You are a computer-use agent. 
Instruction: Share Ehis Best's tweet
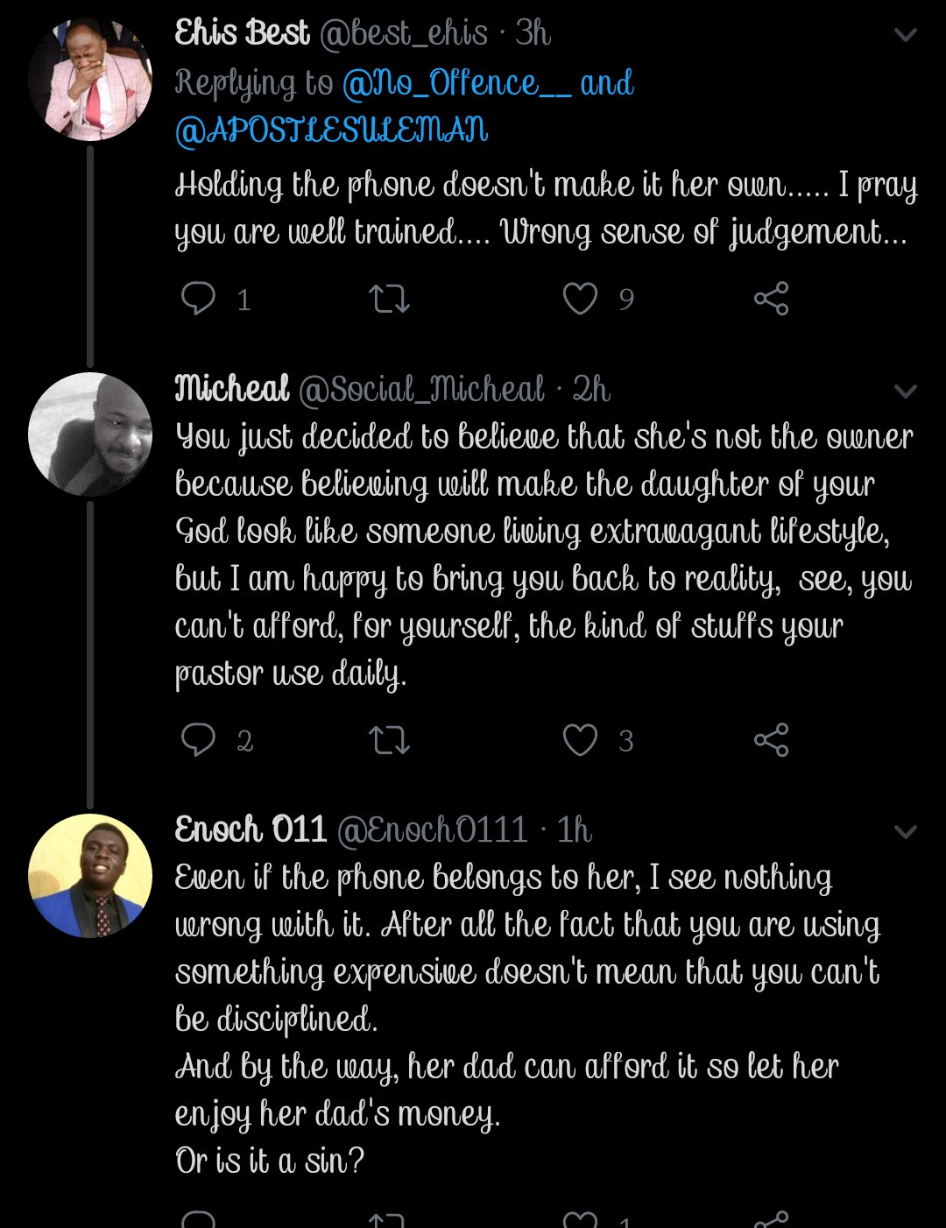pos(771,299)
